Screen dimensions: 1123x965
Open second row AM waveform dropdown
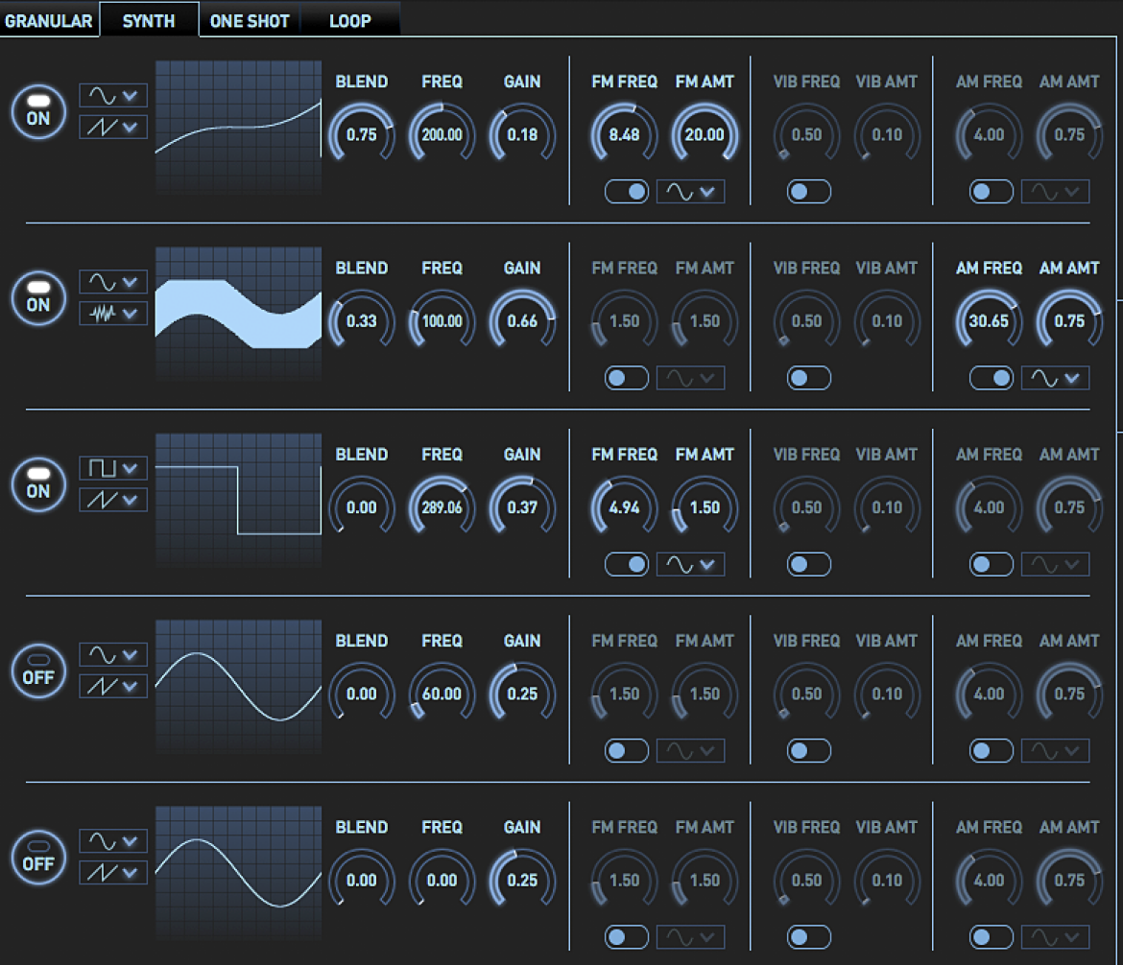click(1055, 378)
